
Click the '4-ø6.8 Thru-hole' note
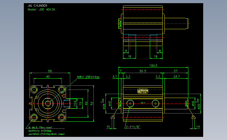coord(40,127)
